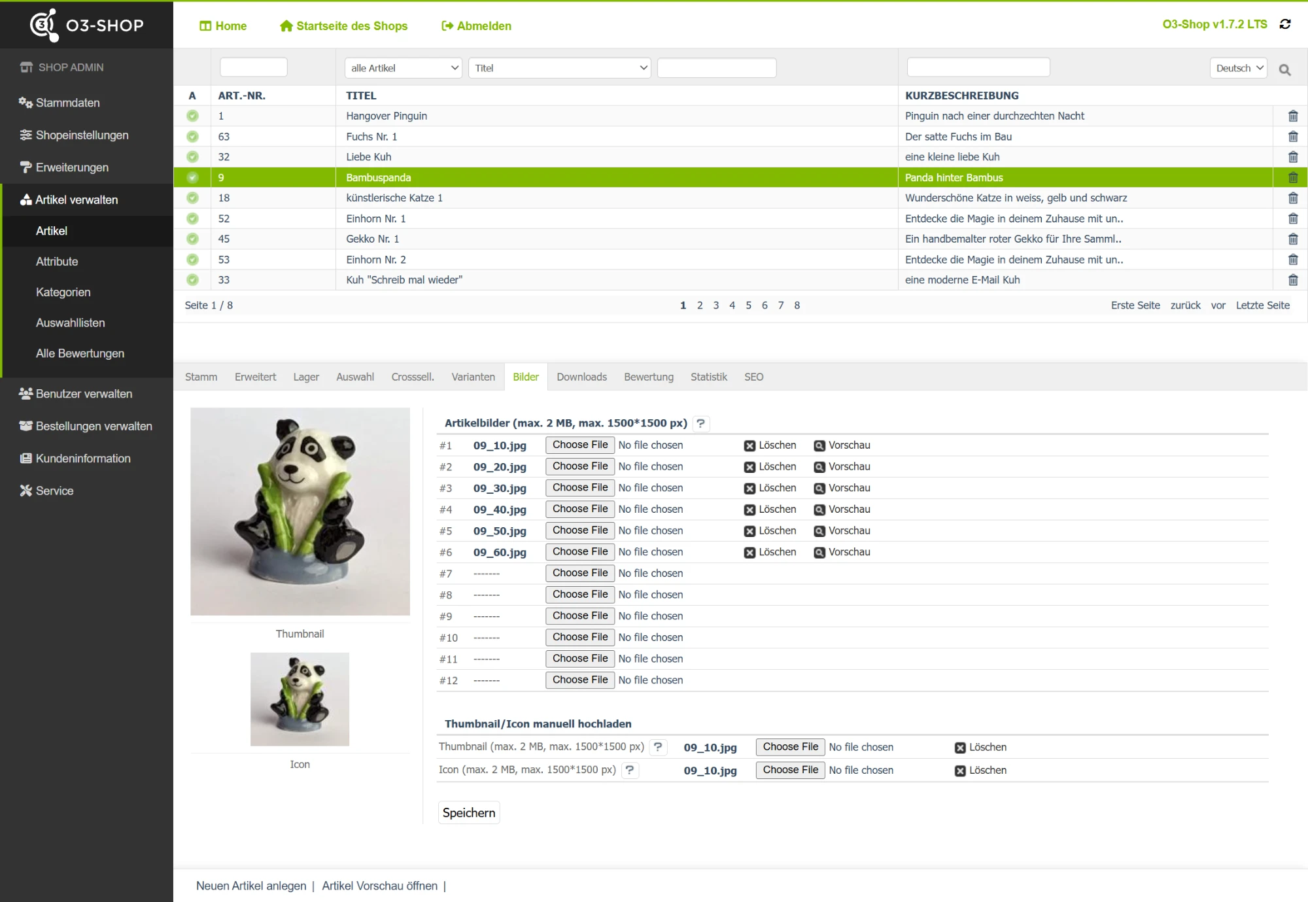Viewport: 1308px width, 902px height.
Task: Click trash icon for Gekko Nr. 1
Action: pyautogui.click(x=1293, y=239)
